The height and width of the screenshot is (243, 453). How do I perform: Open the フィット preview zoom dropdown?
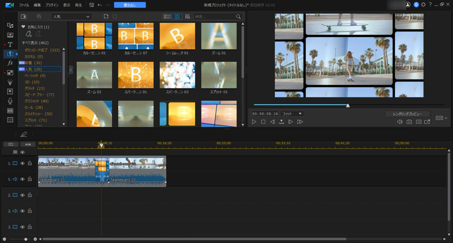tap(292, 114)
